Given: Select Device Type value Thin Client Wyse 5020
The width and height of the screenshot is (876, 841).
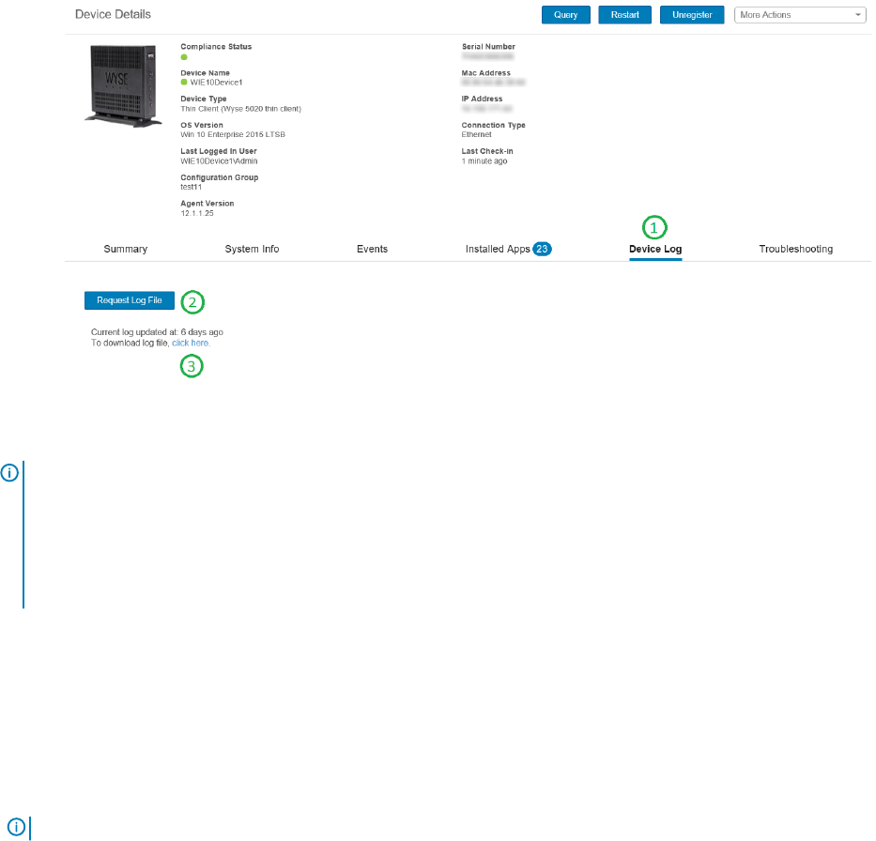Looking at the screenshot, I should pyautogui.click(x=240, y=109).
